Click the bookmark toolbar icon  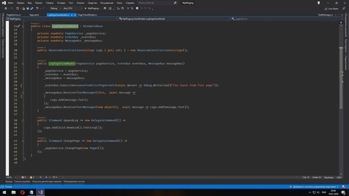click(x=137, y=9)
